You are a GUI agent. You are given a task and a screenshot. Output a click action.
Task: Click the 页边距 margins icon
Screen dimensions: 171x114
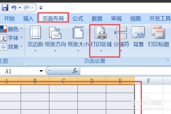35,32
